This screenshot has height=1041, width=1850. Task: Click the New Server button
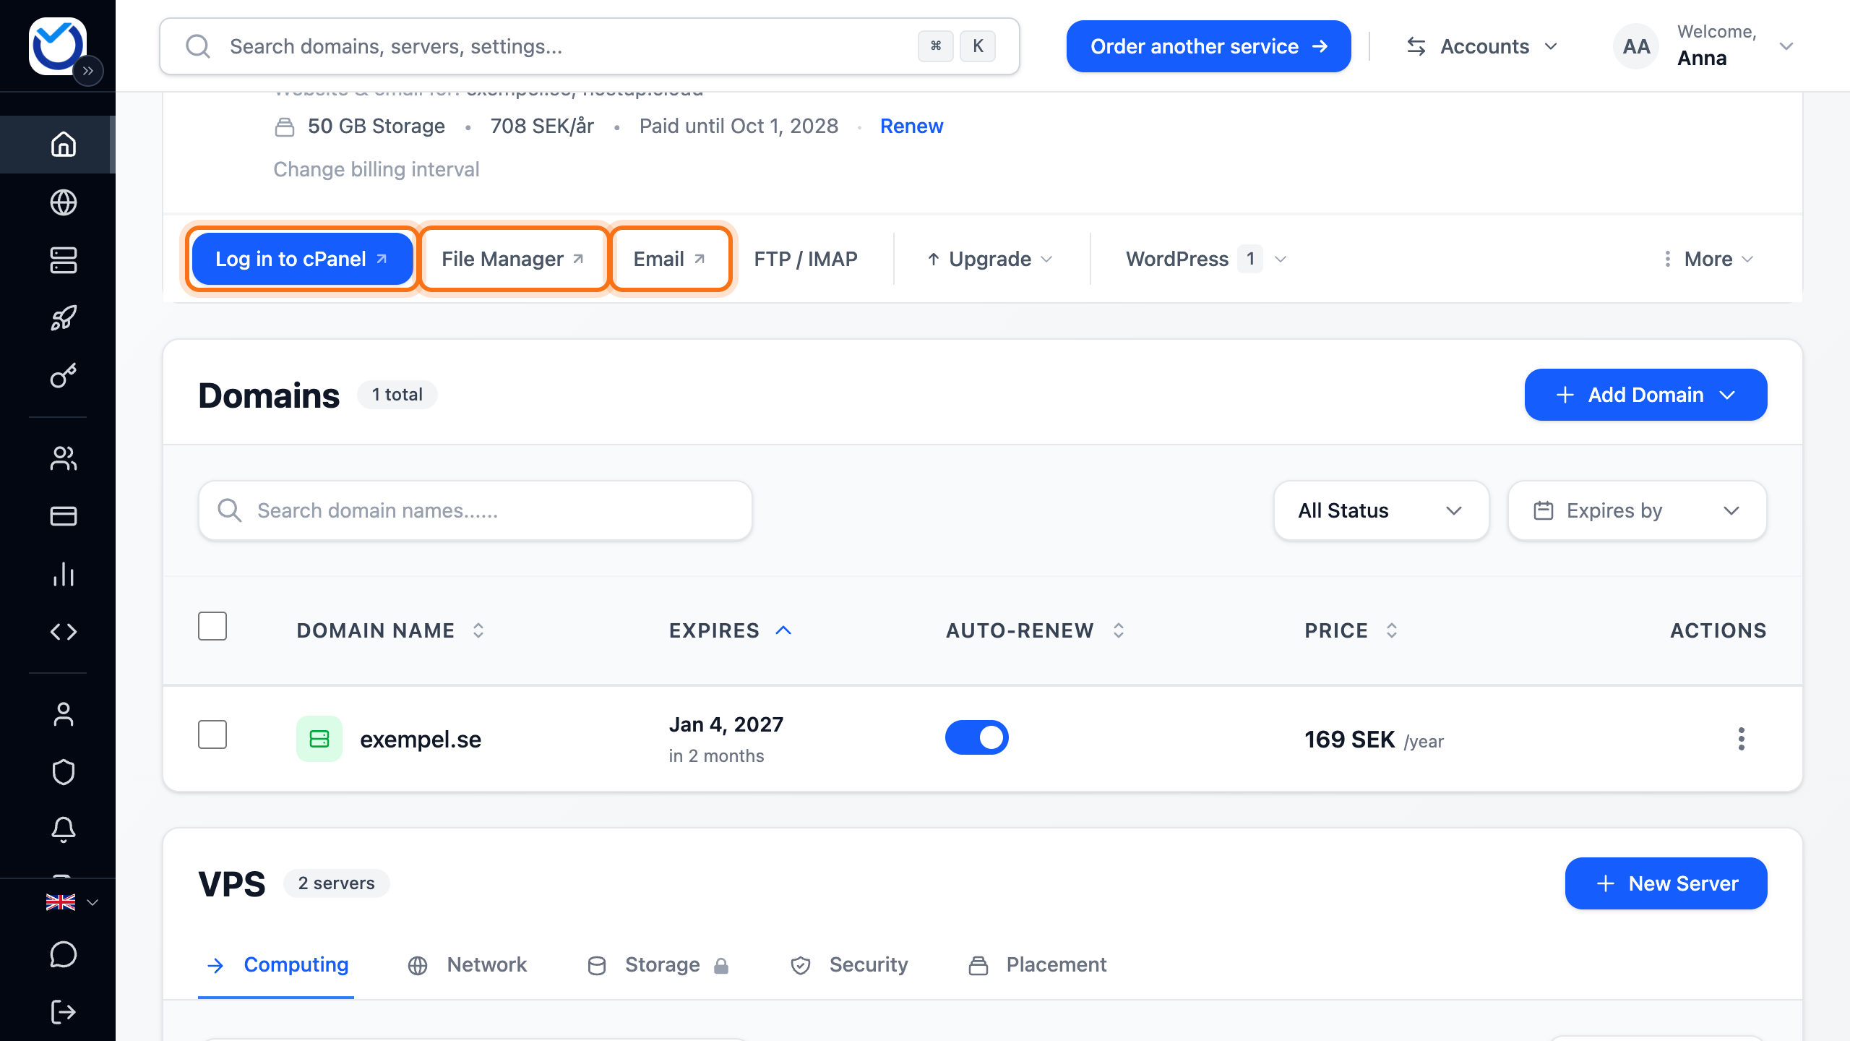[1666, 883]
